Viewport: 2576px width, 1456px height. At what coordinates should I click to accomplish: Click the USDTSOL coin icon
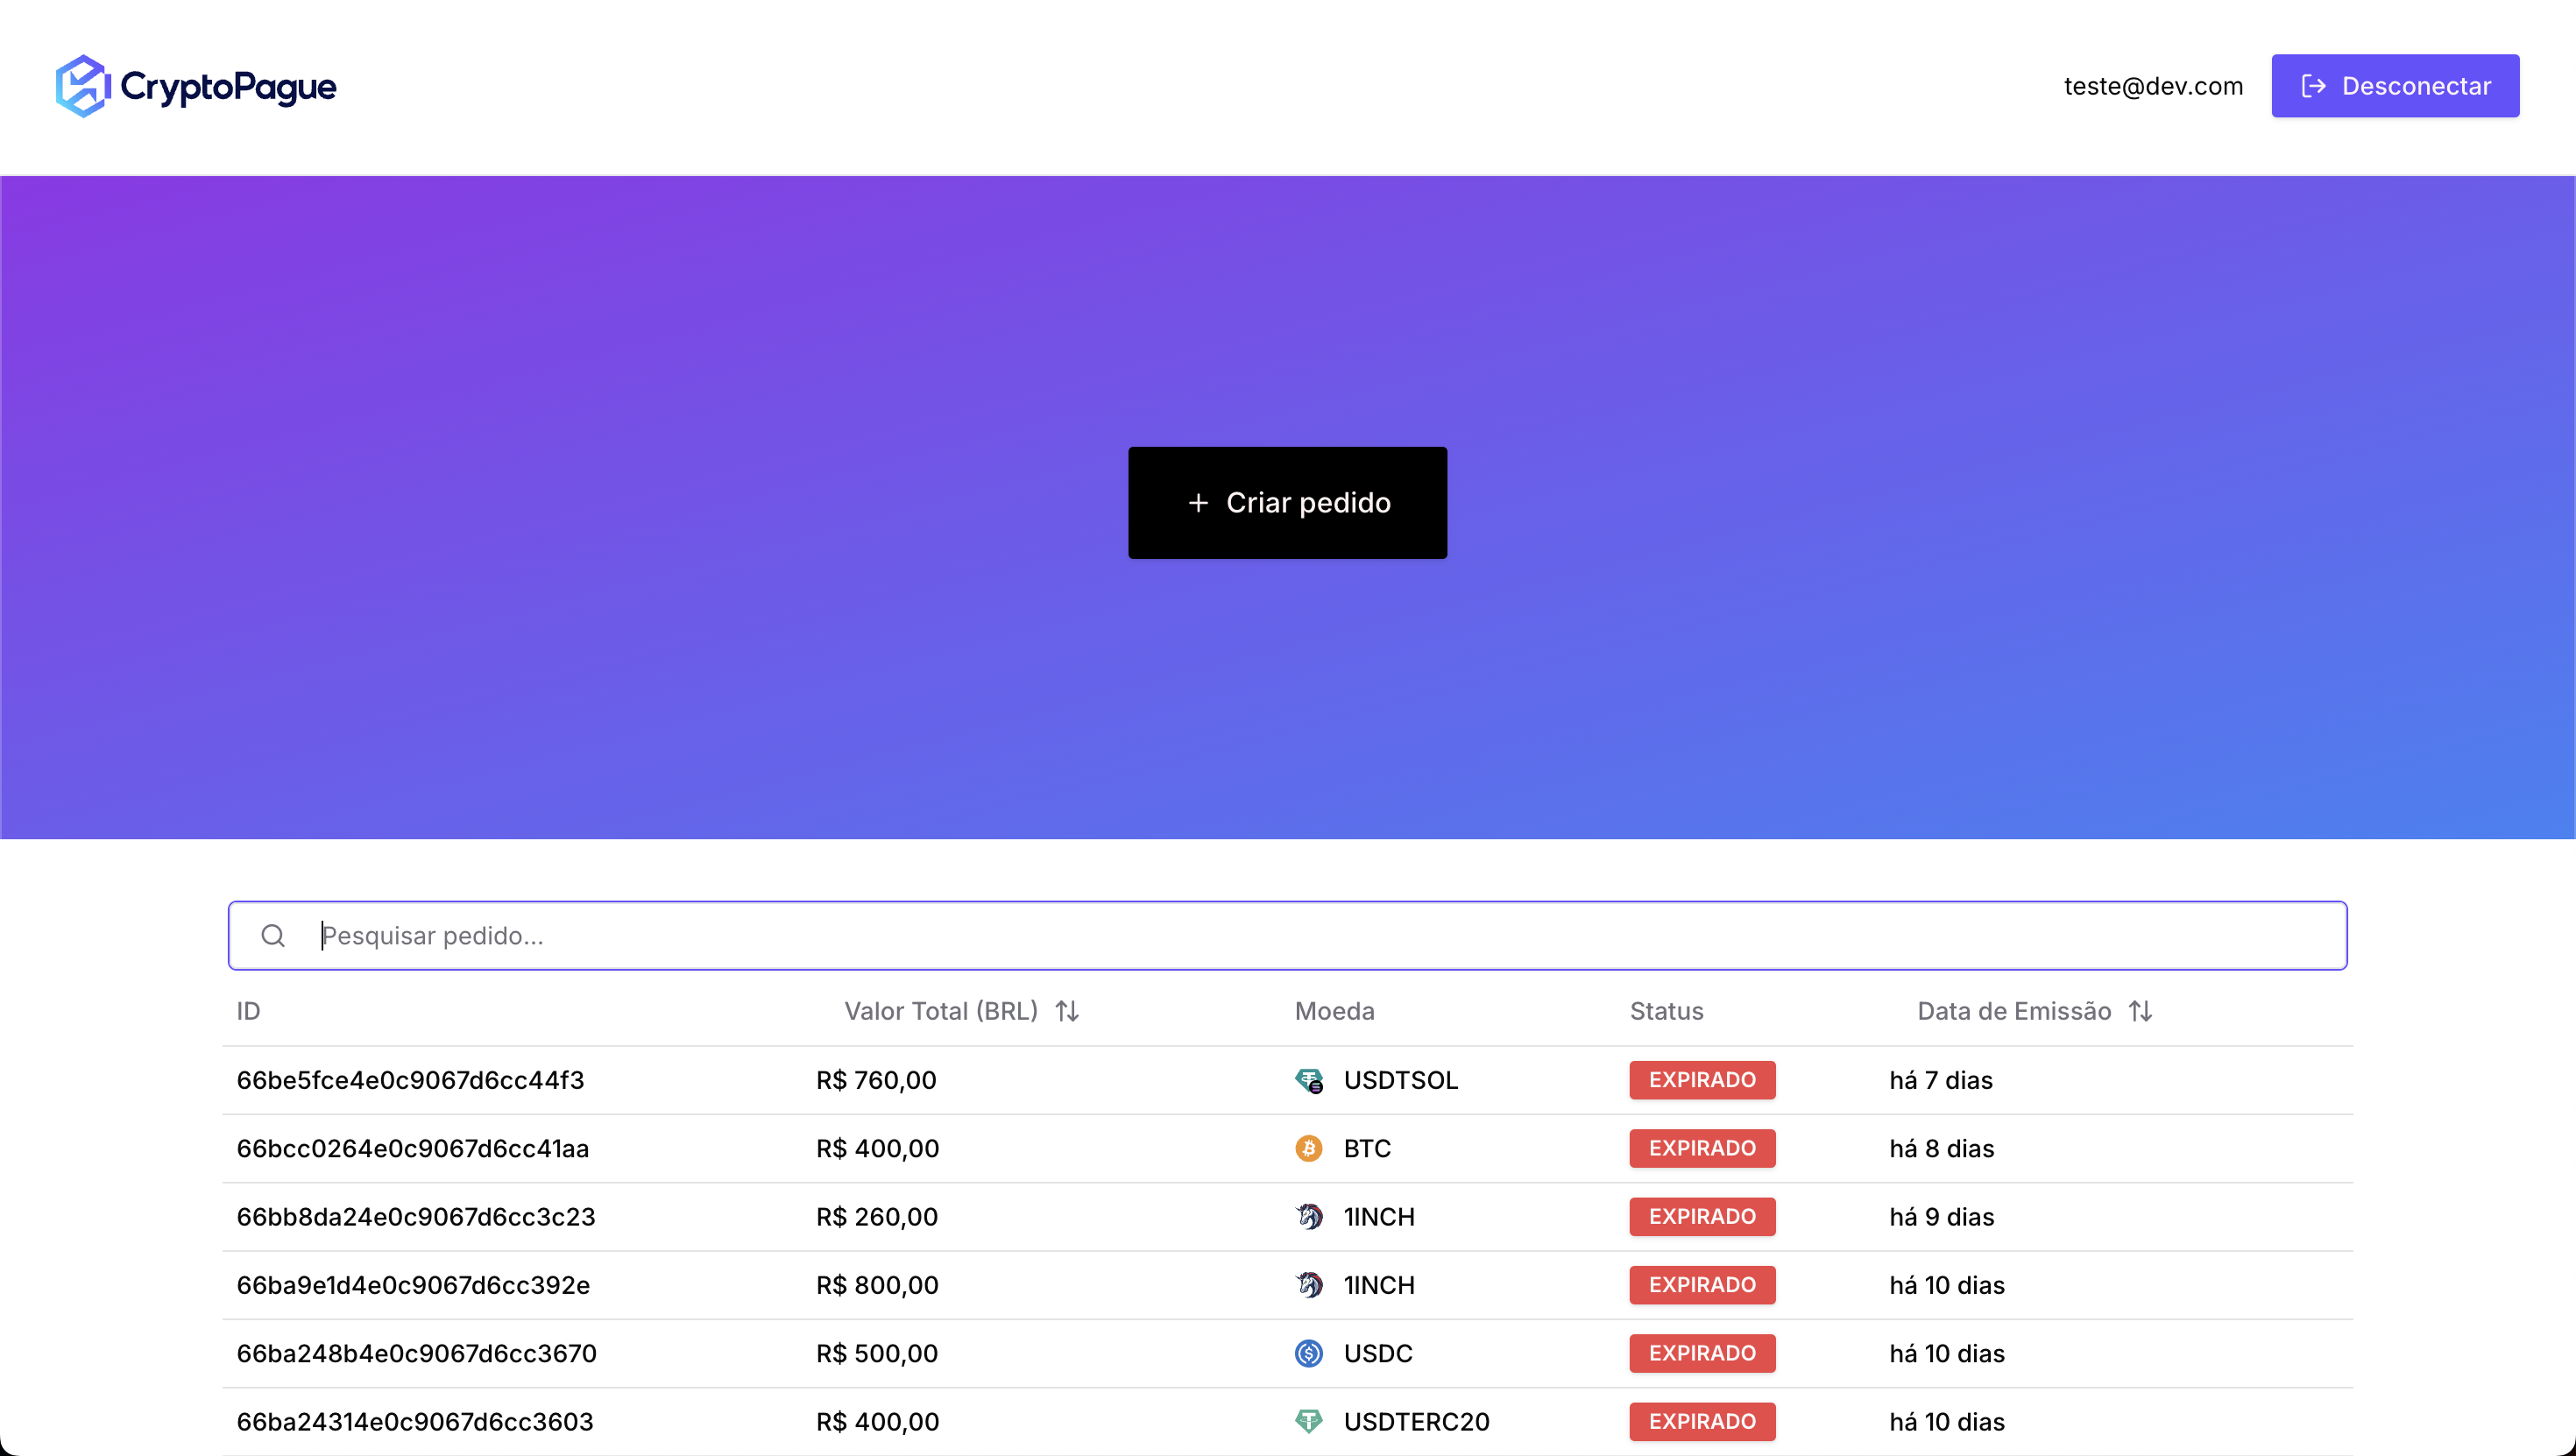tap(1308, 1080)
